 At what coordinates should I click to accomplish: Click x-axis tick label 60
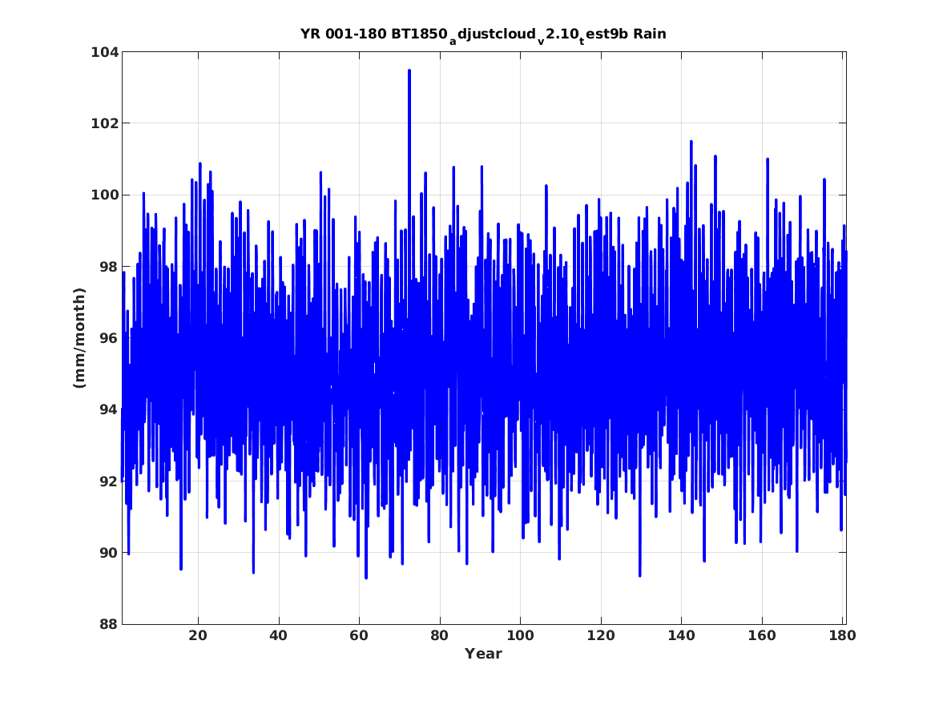coord(359,635)
